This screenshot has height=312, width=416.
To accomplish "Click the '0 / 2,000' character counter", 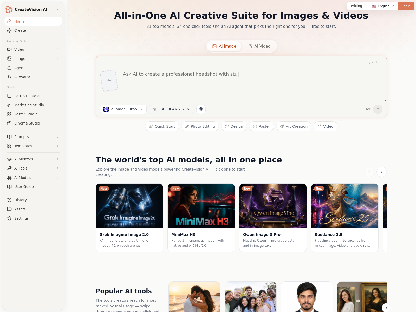I will pos(373,62).
